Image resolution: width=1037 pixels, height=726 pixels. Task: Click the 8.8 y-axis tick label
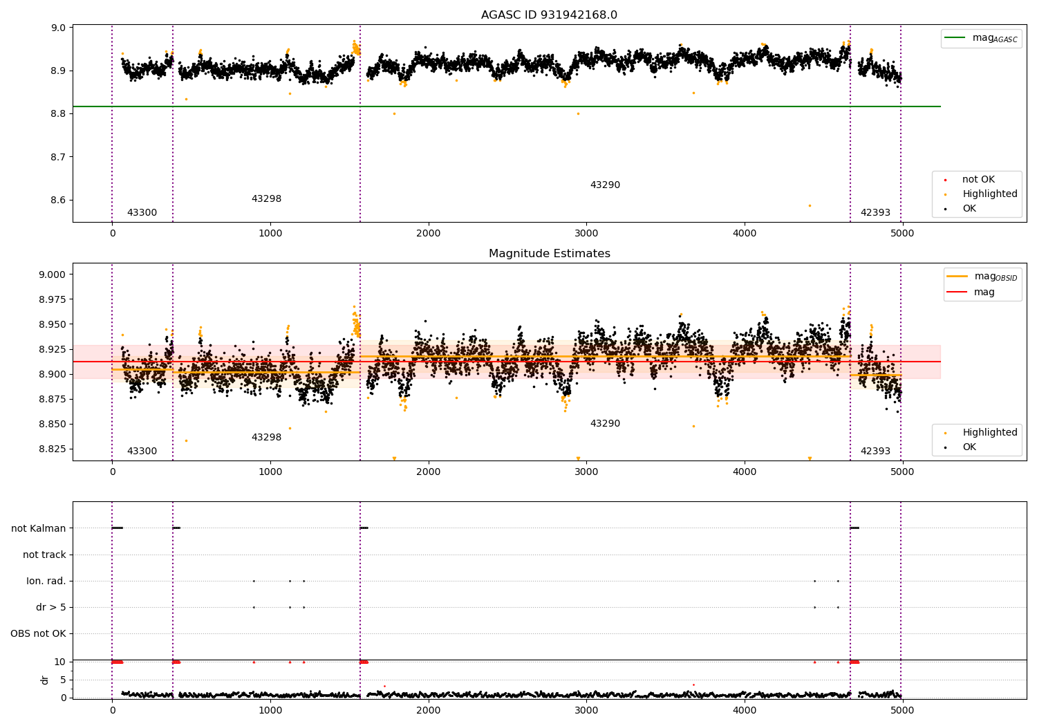[x=59, y=114]
